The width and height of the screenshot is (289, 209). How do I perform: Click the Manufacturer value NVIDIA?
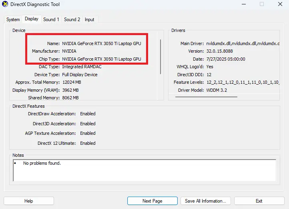tap(69, 51)
